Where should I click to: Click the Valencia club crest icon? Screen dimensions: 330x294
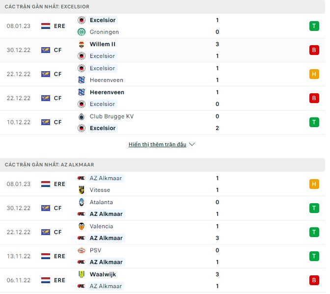click(82, 226)
